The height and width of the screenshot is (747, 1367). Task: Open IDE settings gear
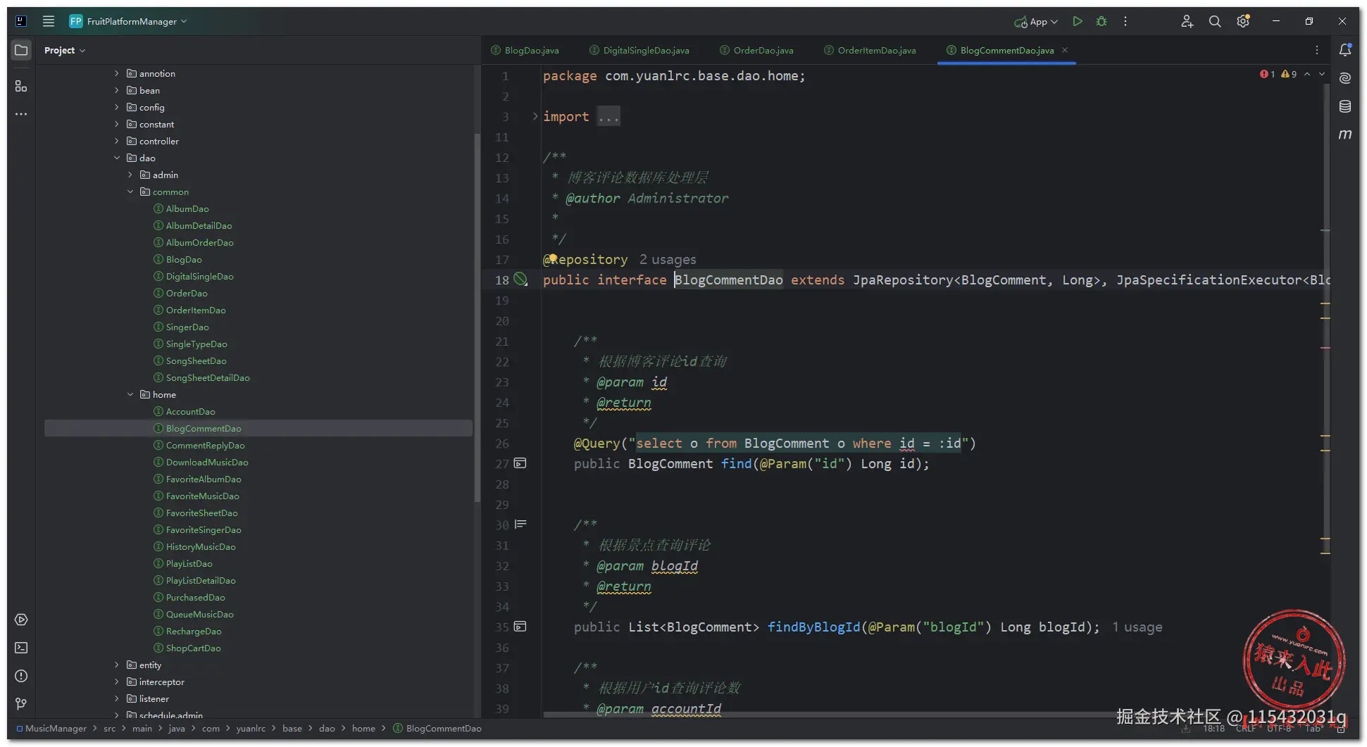point(1243,21)
